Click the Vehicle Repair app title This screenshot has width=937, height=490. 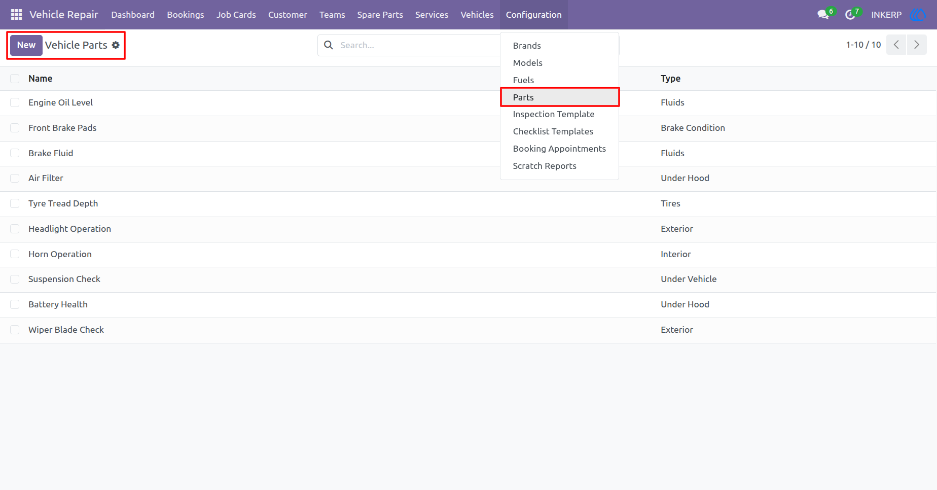64,15
